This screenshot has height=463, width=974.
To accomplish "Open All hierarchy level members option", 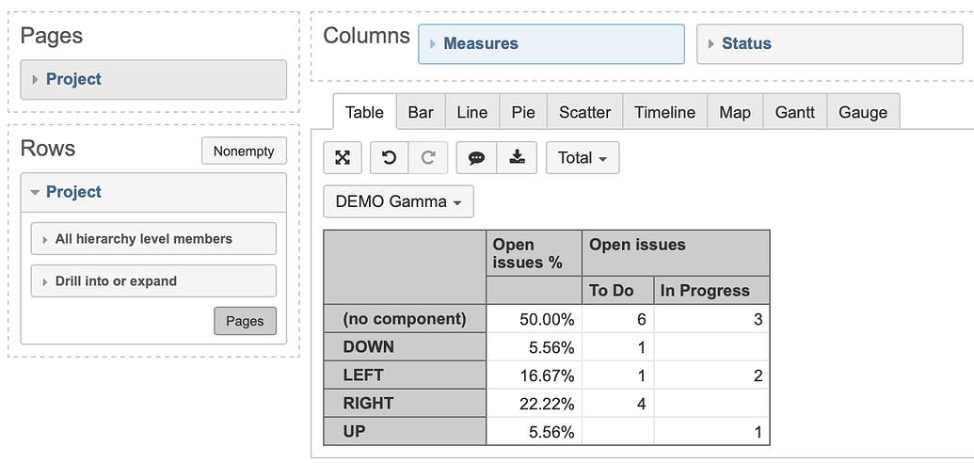I will (153, 239).
